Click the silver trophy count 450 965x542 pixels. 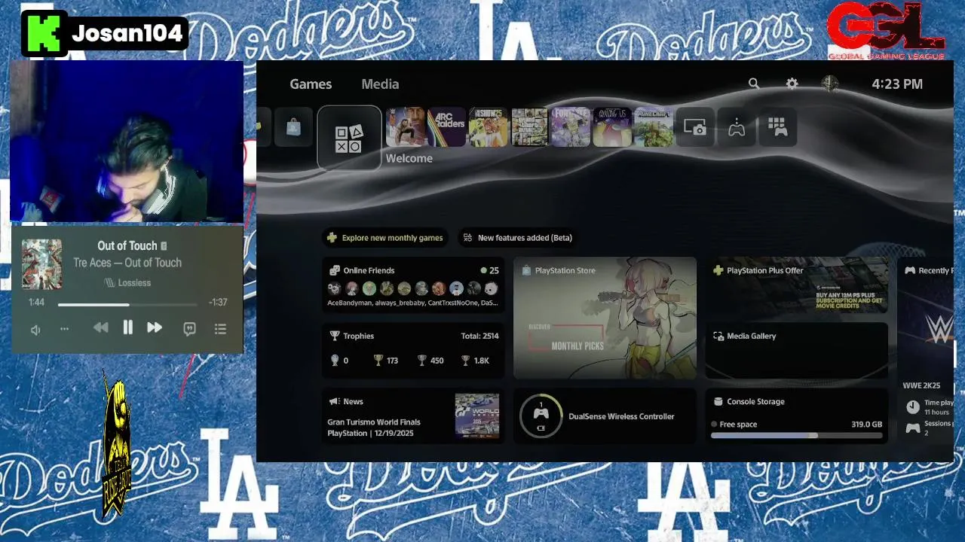[x=430, y=361]
